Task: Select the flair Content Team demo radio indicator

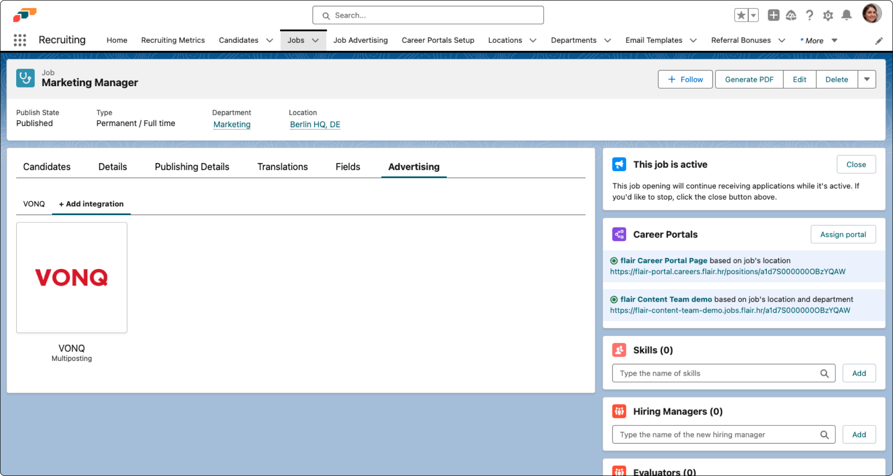Action: click(614, 299)
